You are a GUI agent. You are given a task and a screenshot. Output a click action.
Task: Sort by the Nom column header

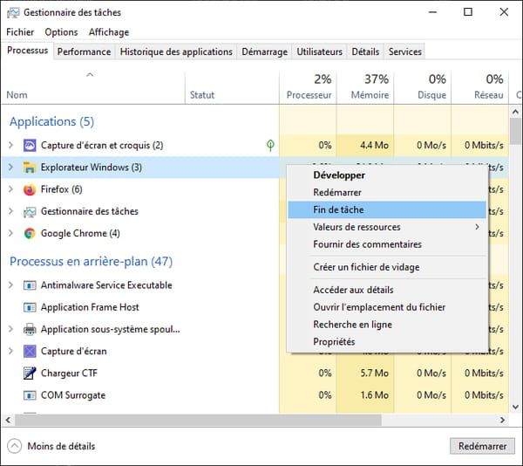click(x=93, y=87)
